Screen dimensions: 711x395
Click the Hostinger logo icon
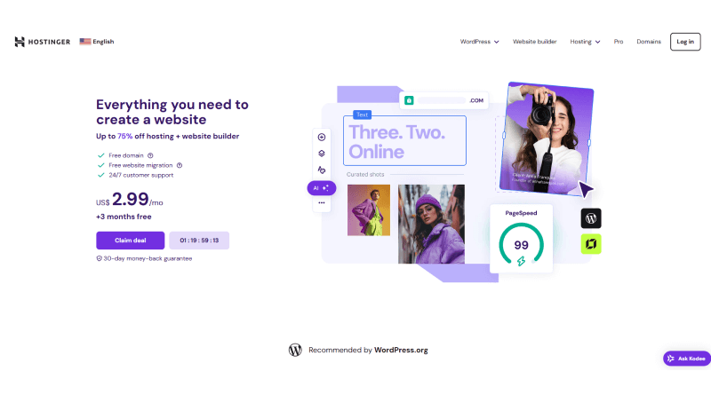pyautogui.click(x=19, y=42)
